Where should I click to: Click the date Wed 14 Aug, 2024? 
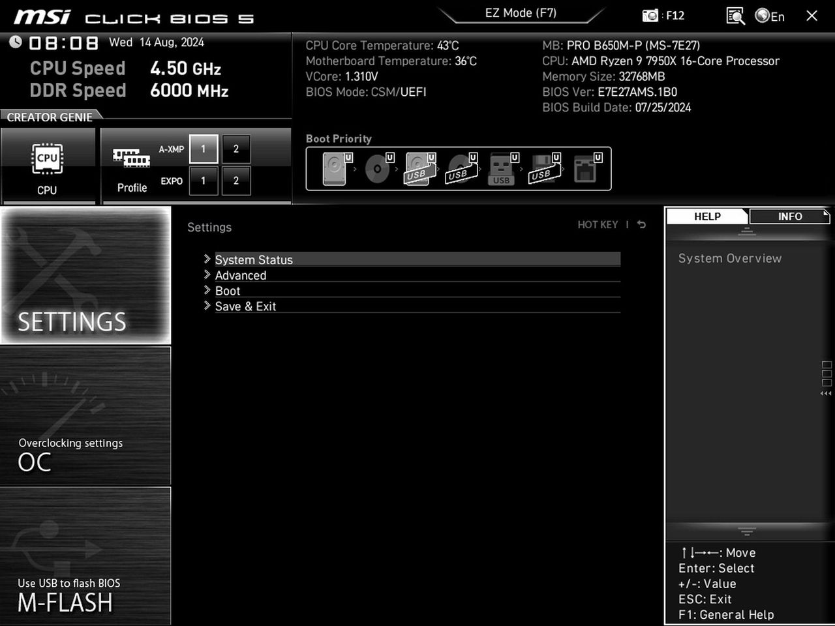click(157, 42)
